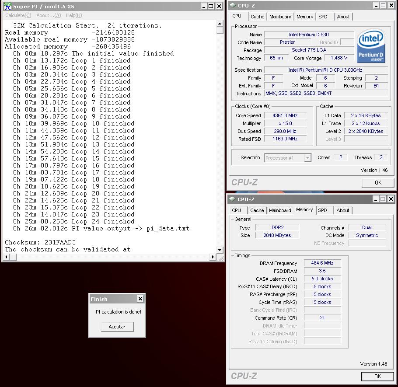The width and height of the screenshot is (398, 387).
Task: Click the Super PI vertical scroll thumb
Action: [220, 31]
